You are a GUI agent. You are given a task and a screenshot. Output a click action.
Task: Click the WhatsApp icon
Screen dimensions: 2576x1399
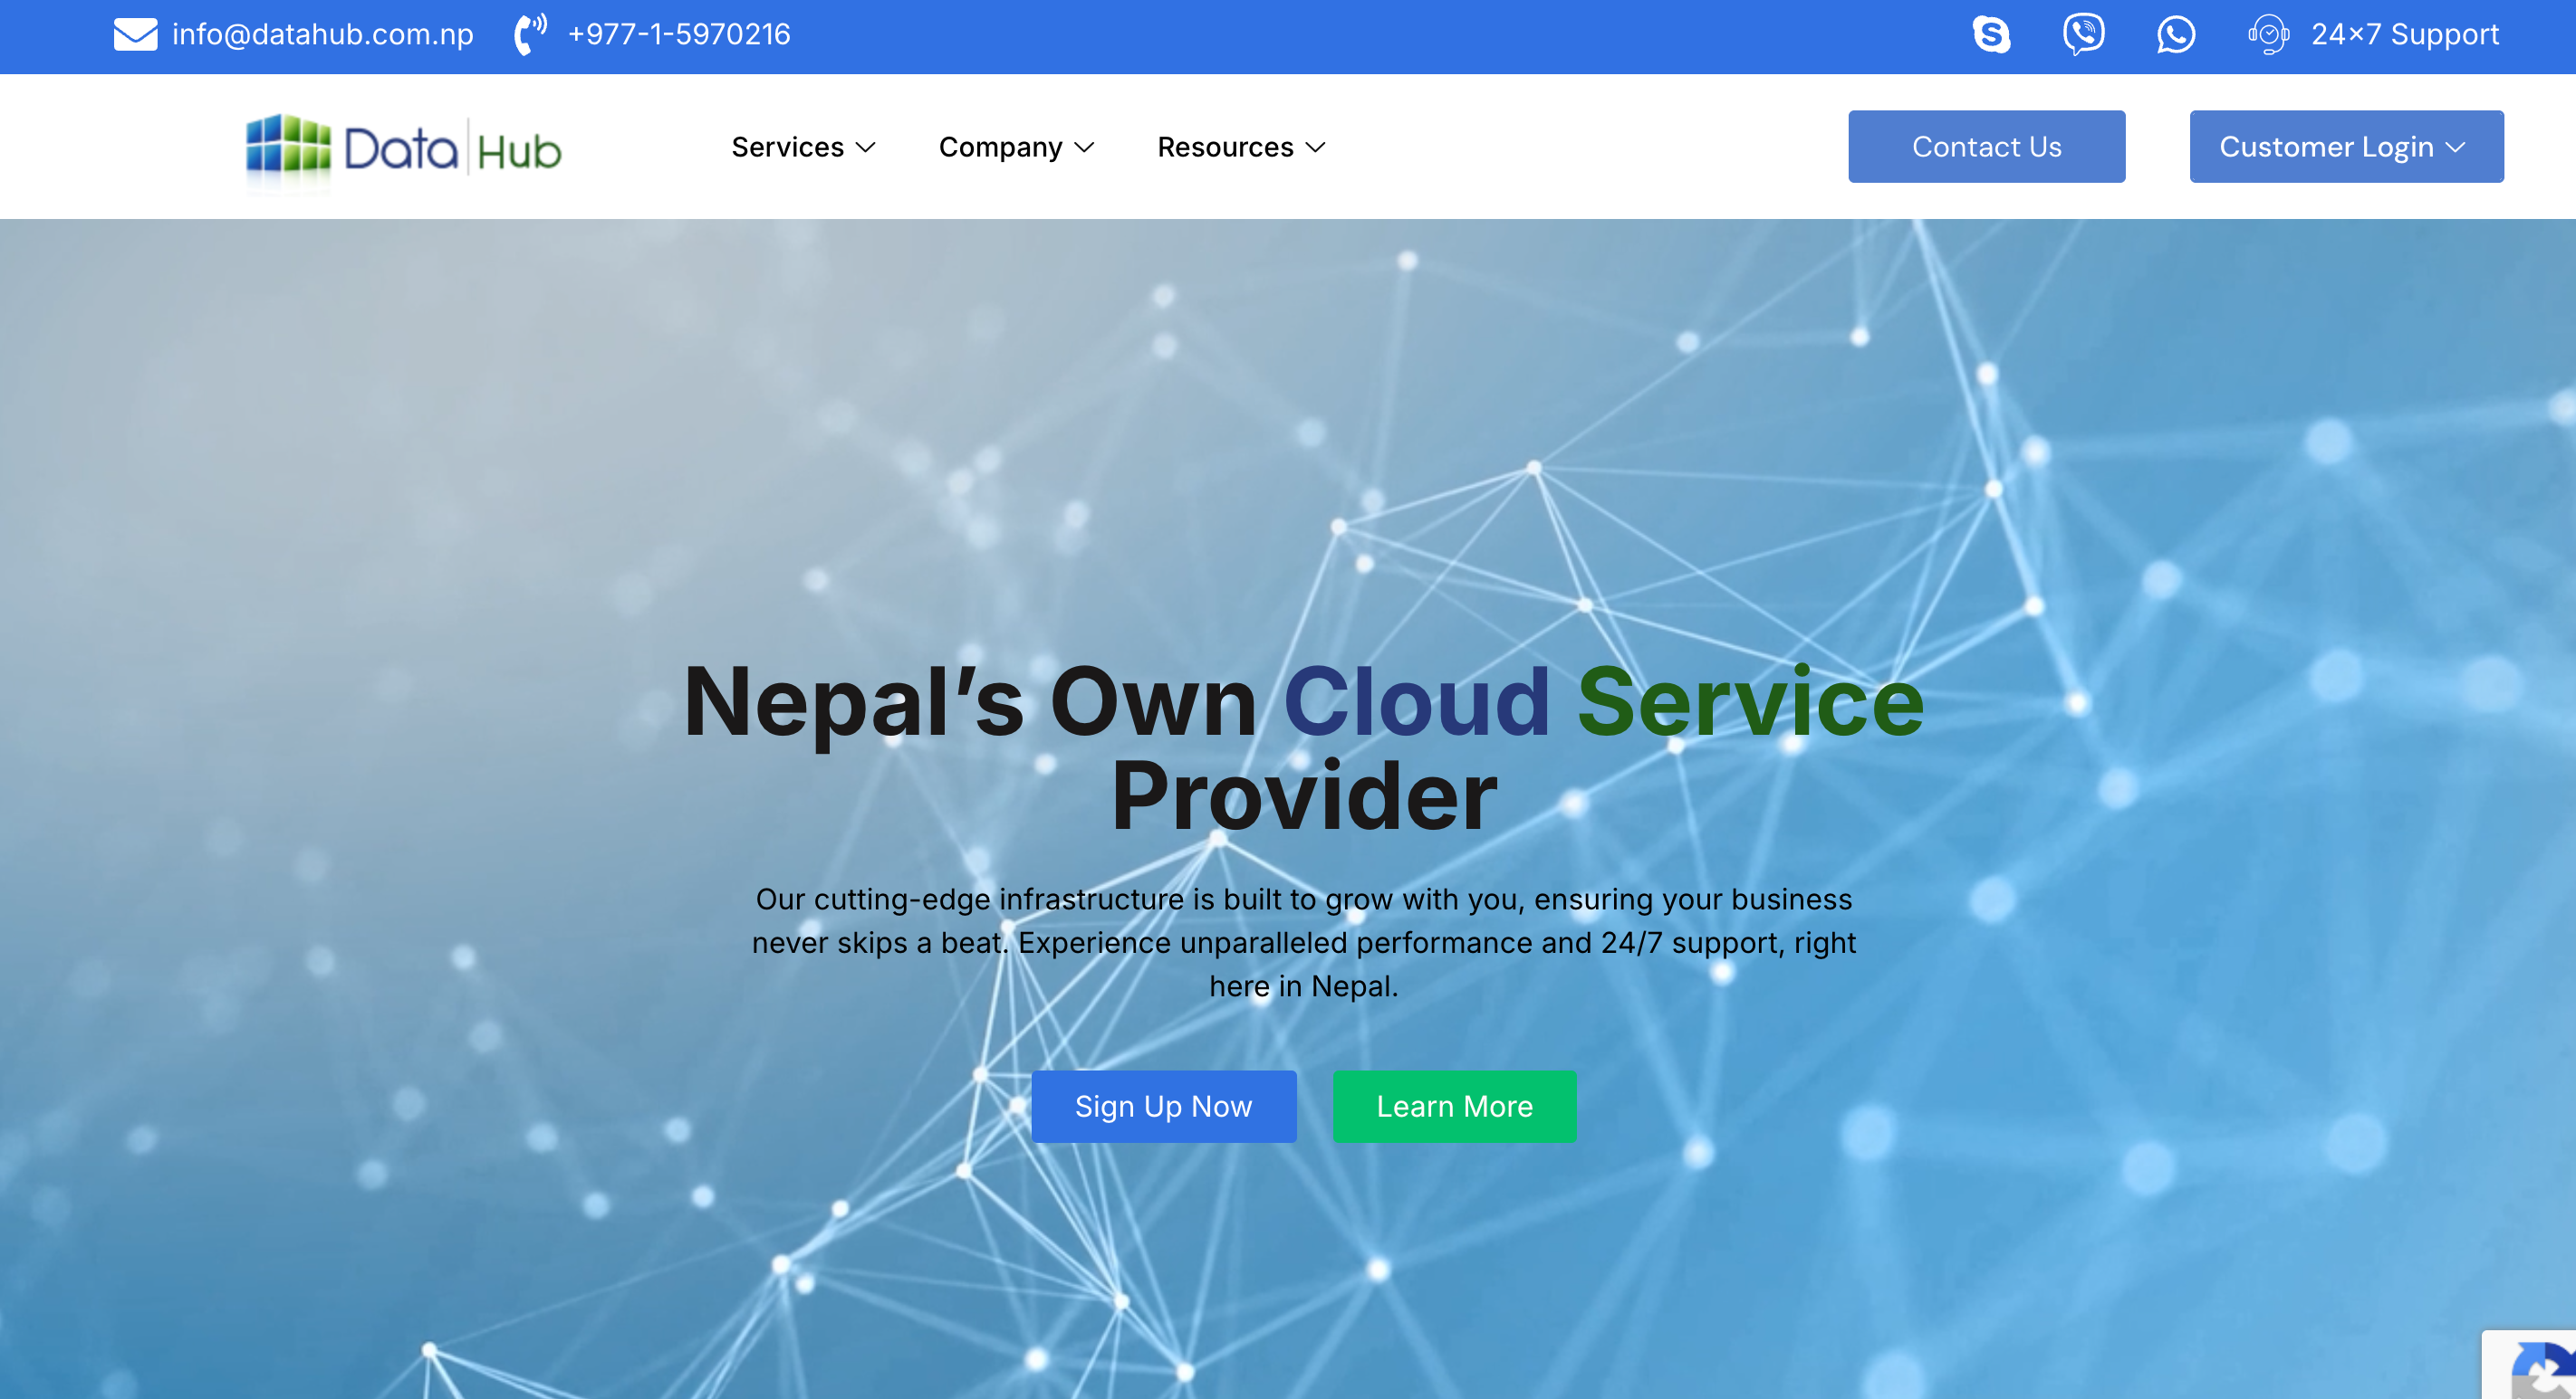click(2176, 35)
